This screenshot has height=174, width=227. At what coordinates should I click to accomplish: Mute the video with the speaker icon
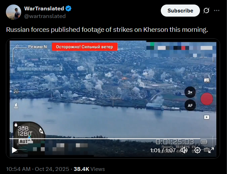click(x=184, y=150)
